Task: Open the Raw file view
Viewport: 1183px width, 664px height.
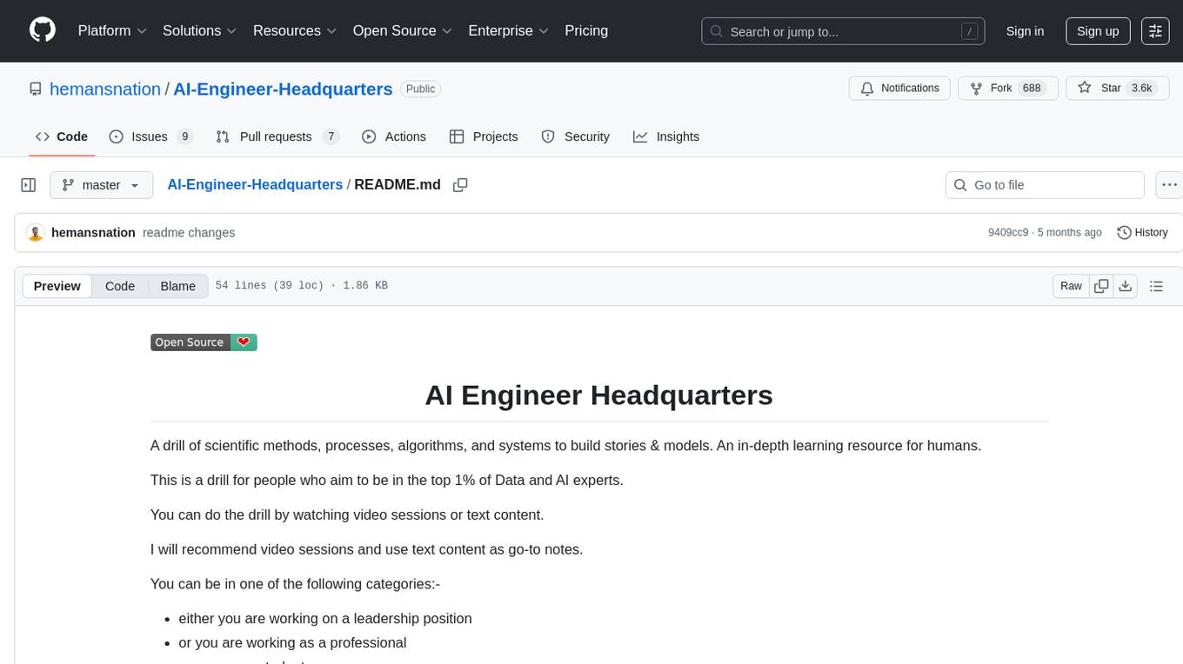Action: pyautogui.click(x=1071, y=286)
